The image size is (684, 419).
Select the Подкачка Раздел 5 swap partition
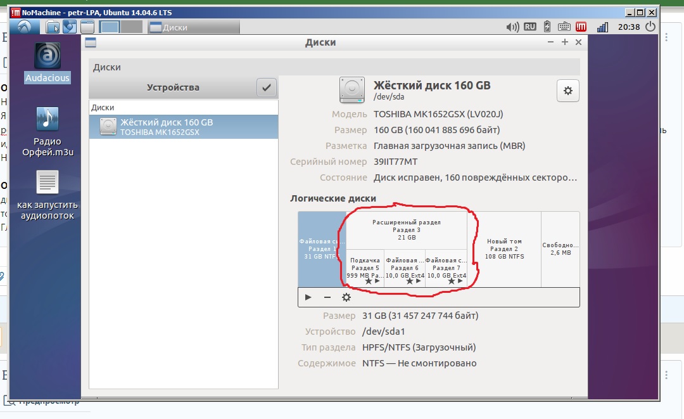click(365, 268)
